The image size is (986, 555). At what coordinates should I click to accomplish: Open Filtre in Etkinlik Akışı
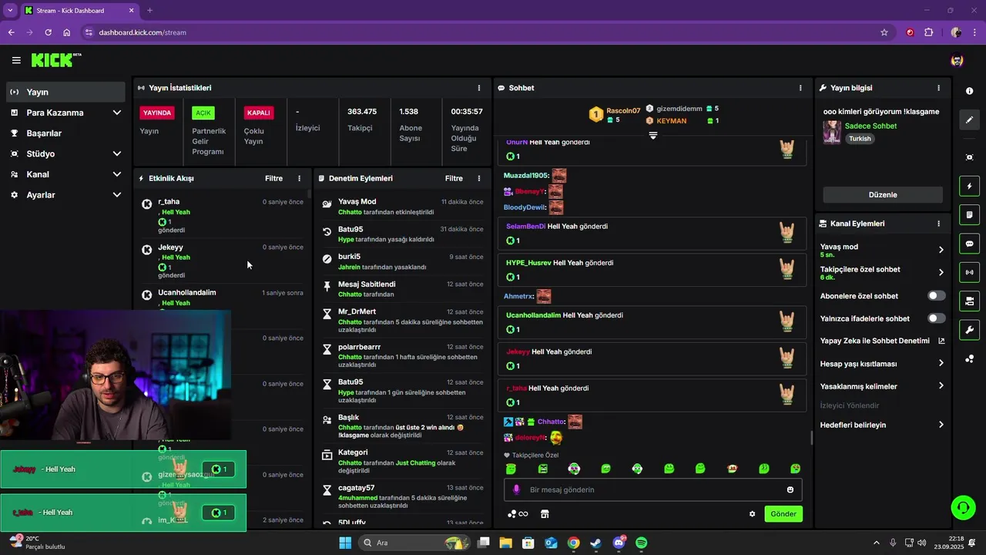point(273,178)
